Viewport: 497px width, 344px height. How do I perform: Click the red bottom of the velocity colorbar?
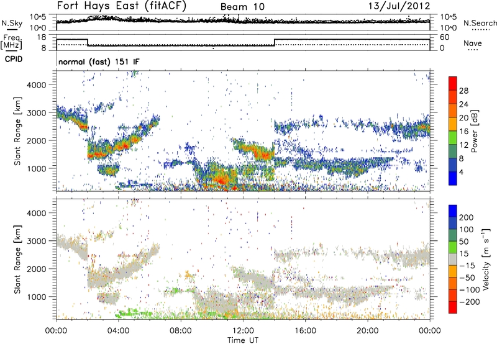point(453,307)
